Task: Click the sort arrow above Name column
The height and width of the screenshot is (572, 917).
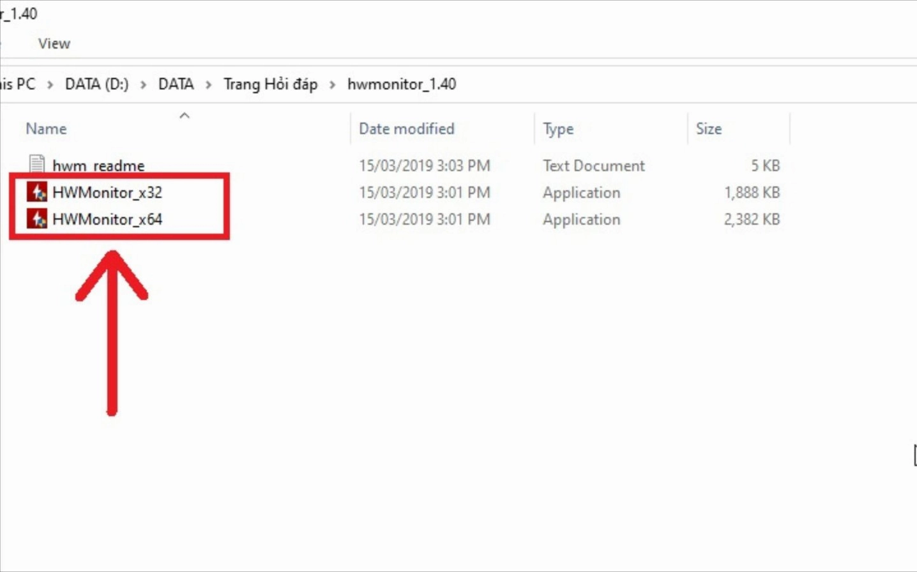Action: tap(185, 116)
